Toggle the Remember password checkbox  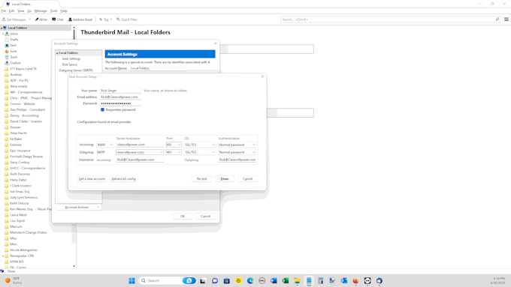102,110
